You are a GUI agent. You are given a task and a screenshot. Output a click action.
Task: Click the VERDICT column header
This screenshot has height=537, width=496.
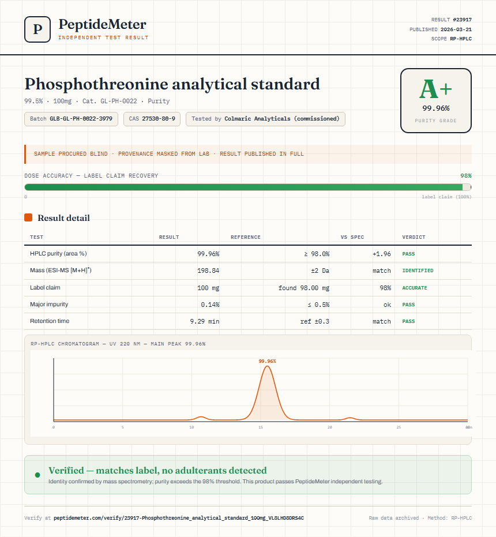414,237
